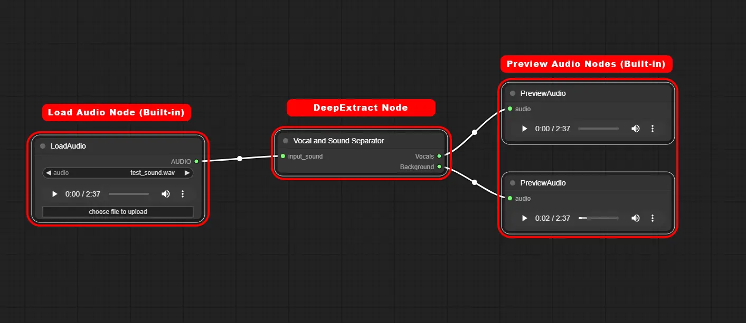Collapse the LoadAudio node via its title dot
This screenshot has width=746, height=323.
point(43,146)
